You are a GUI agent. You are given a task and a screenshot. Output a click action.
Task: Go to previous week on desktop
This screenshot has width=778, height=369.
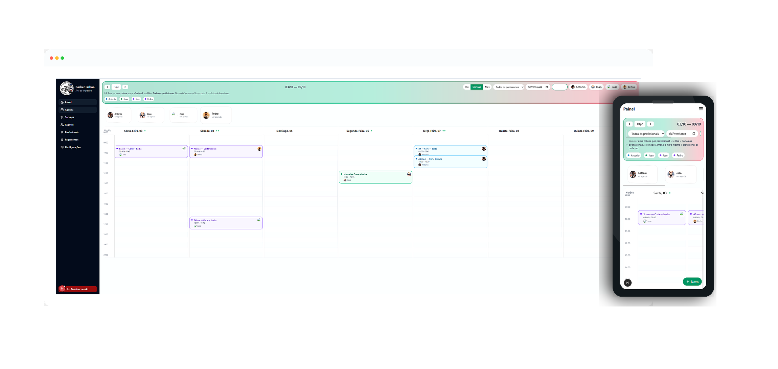click(x=108, y=87)
